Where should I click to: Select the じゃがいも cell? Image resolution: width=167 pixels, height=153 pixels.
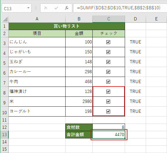(x=37, y=52)
